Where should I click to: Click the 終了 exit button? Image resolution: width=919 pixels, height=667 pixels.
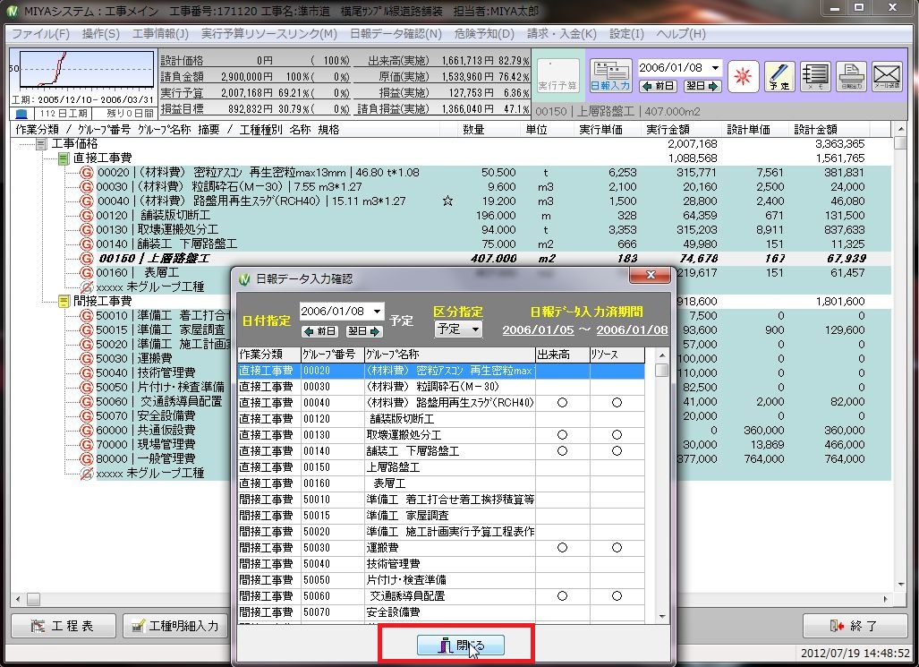pos(854,626)
